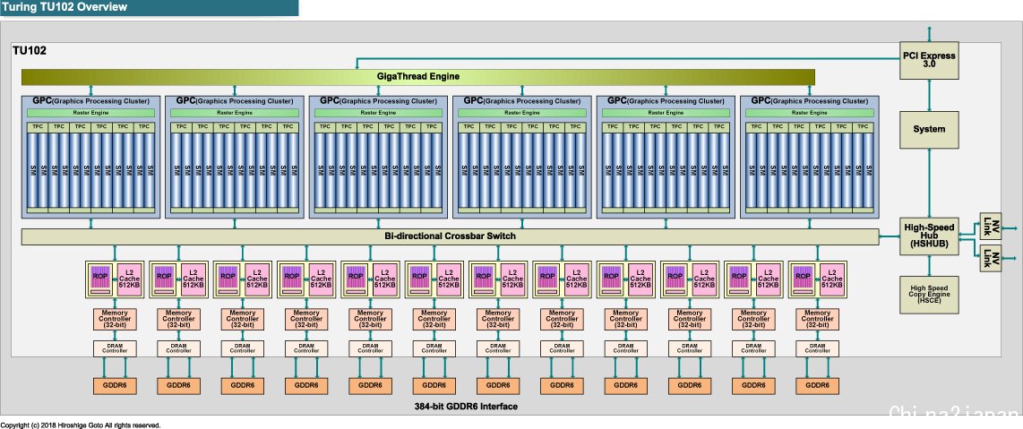This screenshot has width=1023, height=429.
Task: Click the leftmost GDDR6 memory chip
Action: (115, 385)
